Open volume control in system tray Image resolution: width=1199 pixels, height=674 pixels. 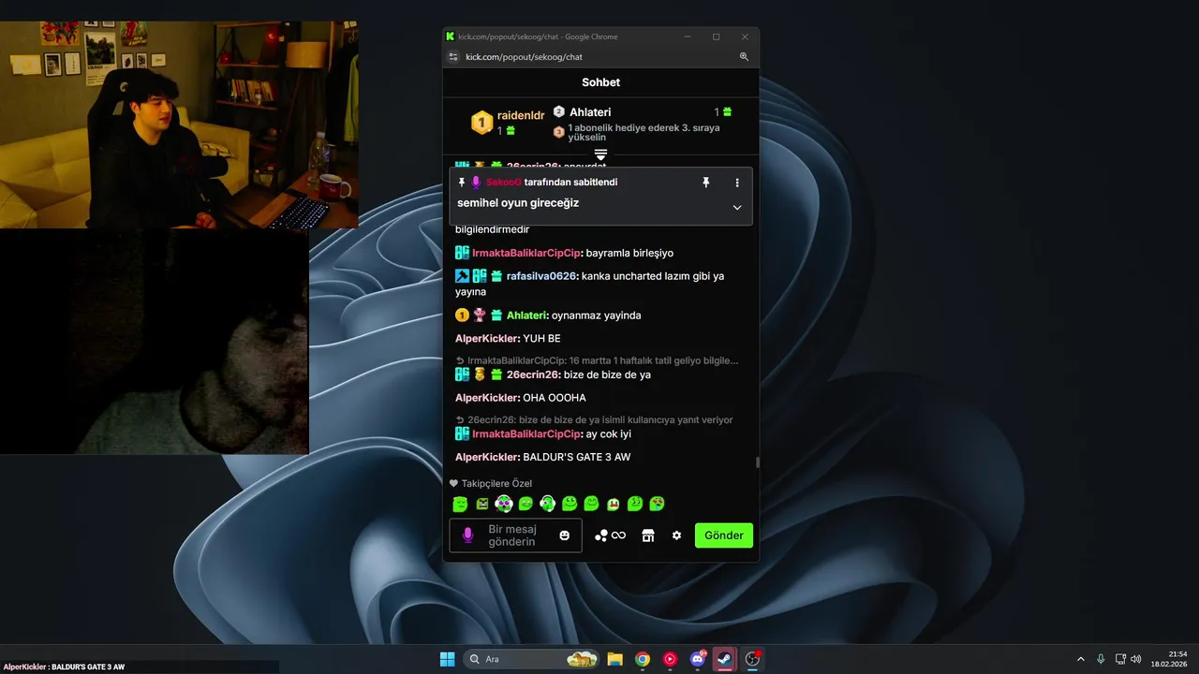pos(1136,659)
